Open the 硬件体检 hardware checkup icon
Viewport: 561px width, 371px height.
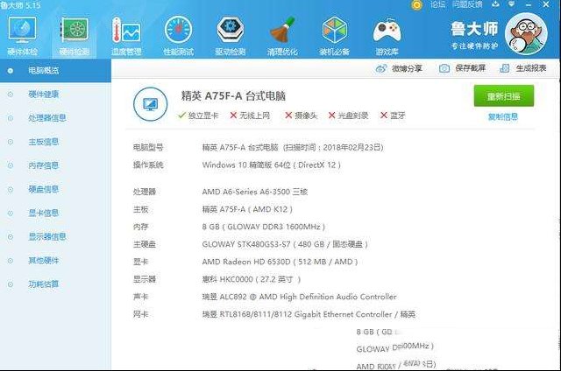point(22,37)
